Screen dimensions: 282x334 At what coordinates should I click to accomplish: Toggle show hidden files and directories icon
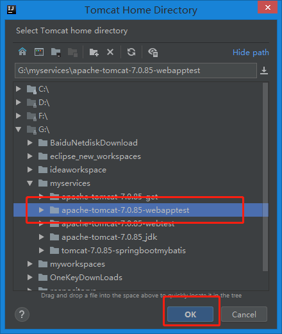coord(153,52)
